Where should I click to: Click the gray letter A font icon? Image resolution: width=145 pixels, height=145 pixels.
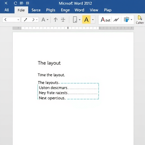43,20
